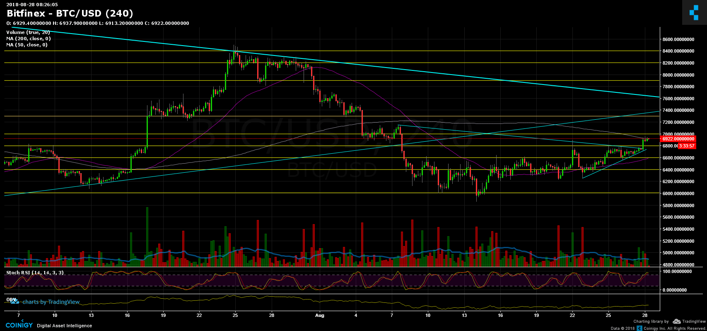Click the 'Charting library by' text

tap(651, 321)
